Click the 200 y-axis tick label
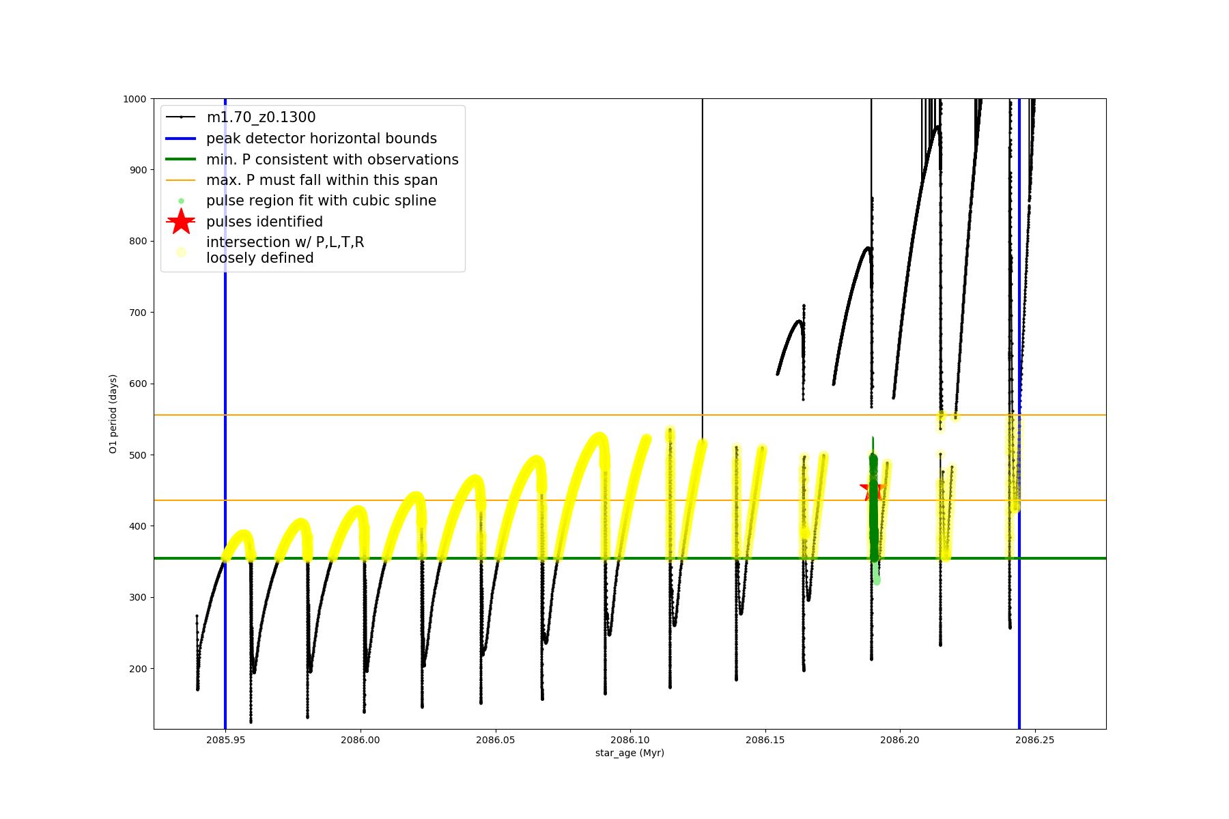1229x819 pixels. point(137,669)
